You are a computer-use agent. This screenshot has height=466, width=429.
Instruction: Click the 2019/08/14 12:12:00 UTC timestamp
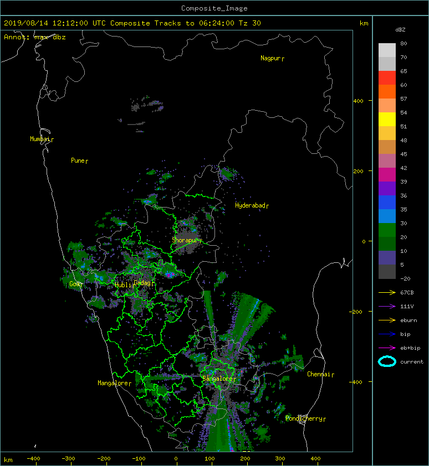click(55, 23)
